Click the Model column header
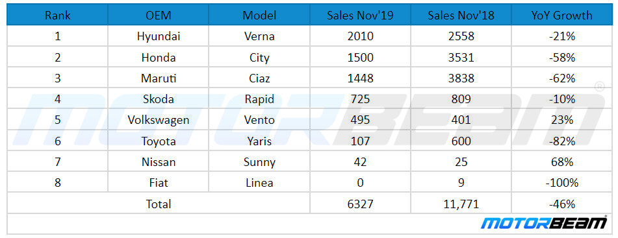Image resolution: width=618 pixels, height=238 pixels. (259, 16)
